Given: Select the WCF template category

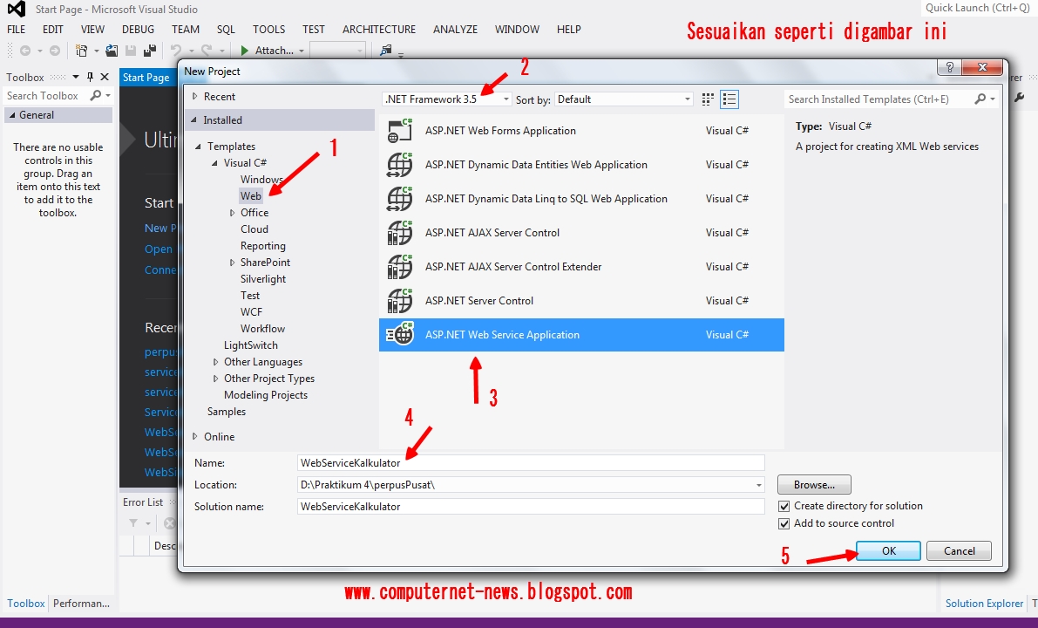Looking at the screenshot, I should tap(252, 312).
